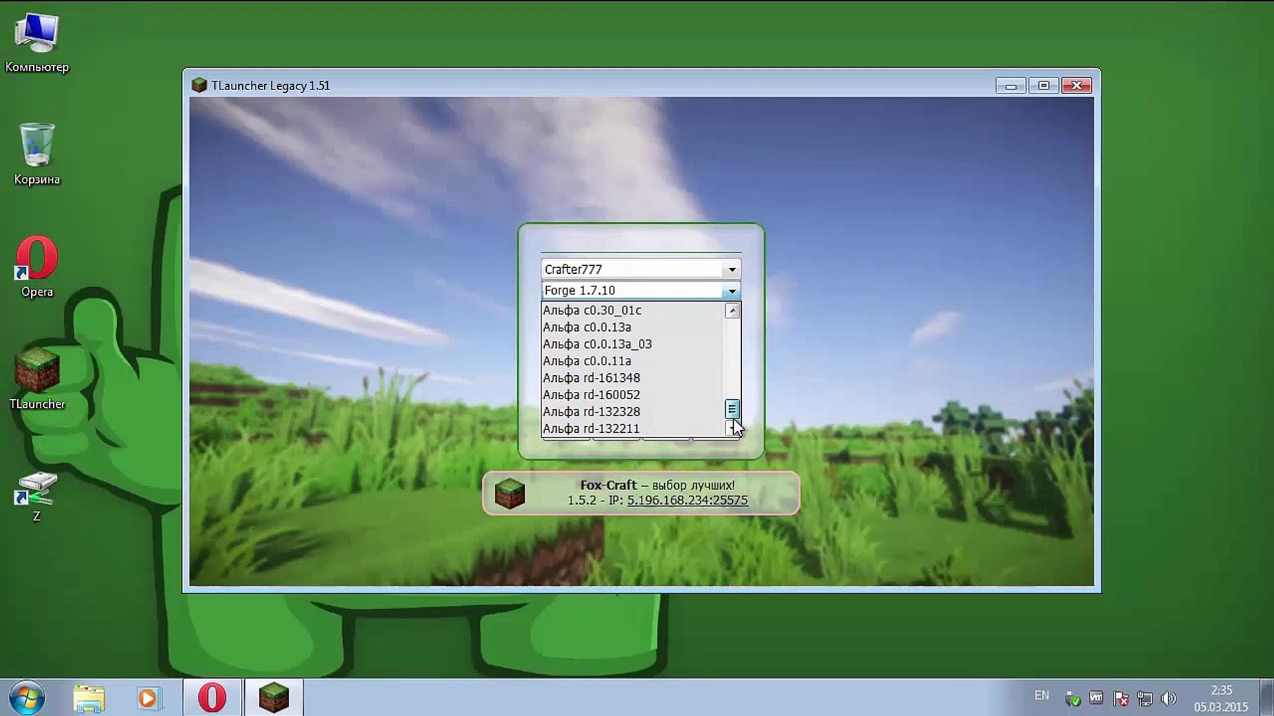Screen dimensions: 1274x716
Task: Click the Fox-Craft grass block icon
Action: point(510,493)
